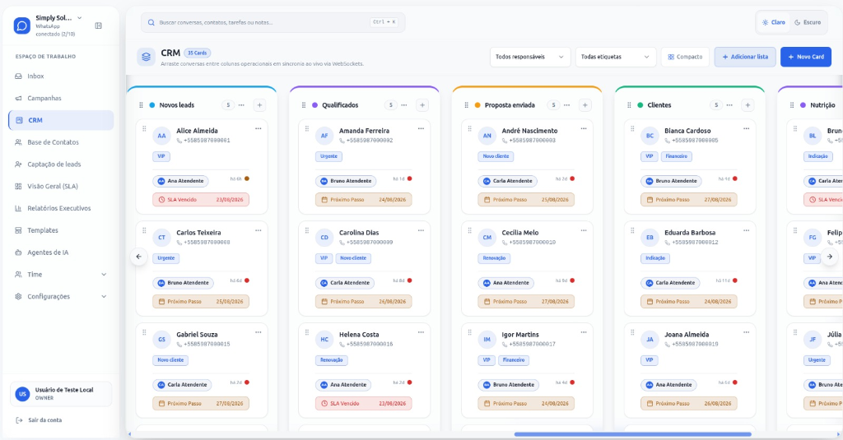This screenshot has width=843, height=440.
Task: Click Ana Atendente chip on Alice Almeida card
Action: [180, 181]
